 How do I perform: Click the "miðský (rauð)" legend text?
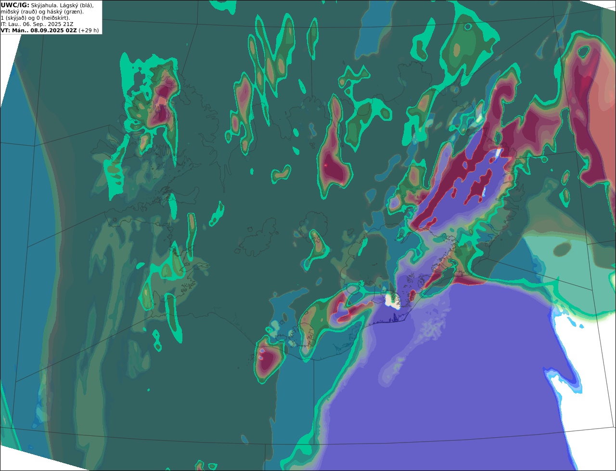pos(18,12)
